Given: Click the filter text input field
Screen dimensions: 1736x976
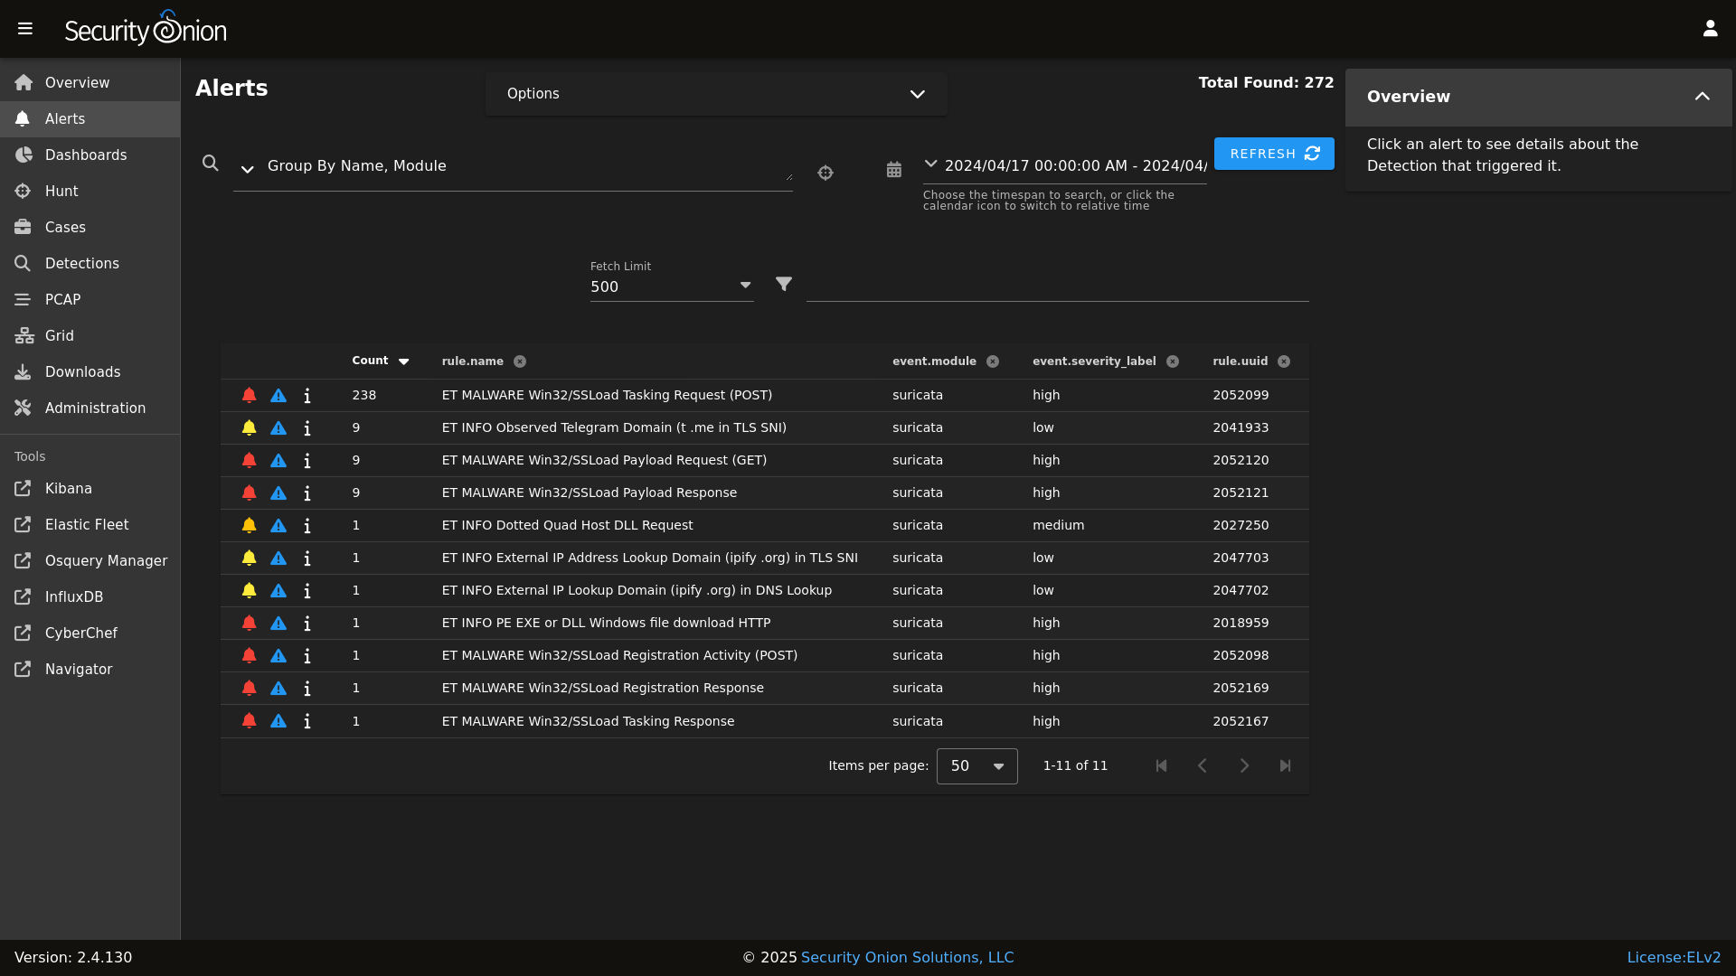Looking at the screenshot, I should pyautogui.click(x=1056, y=286).
